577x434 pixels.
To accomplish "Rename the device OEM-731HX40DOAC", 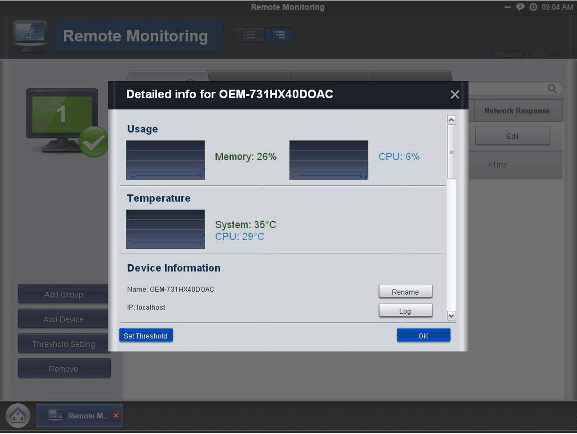I will click(x=405, y=292).
